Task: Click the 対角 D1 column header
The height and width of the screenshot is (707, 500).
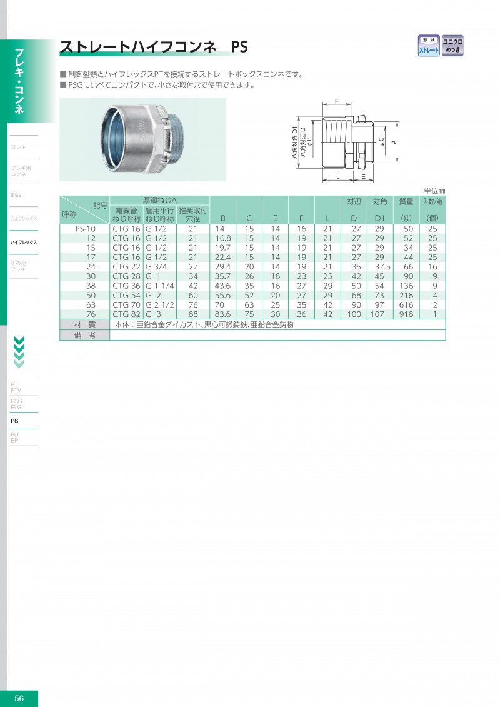Action: [380, 209]
